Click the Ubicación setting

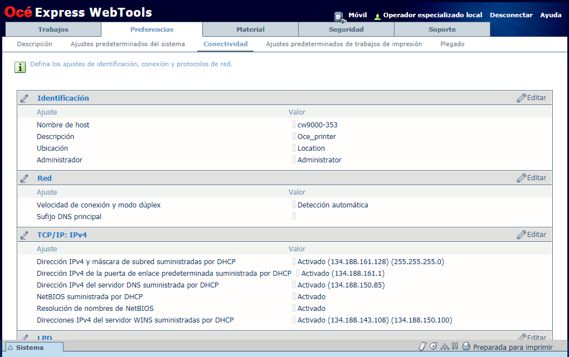[52, 148]
